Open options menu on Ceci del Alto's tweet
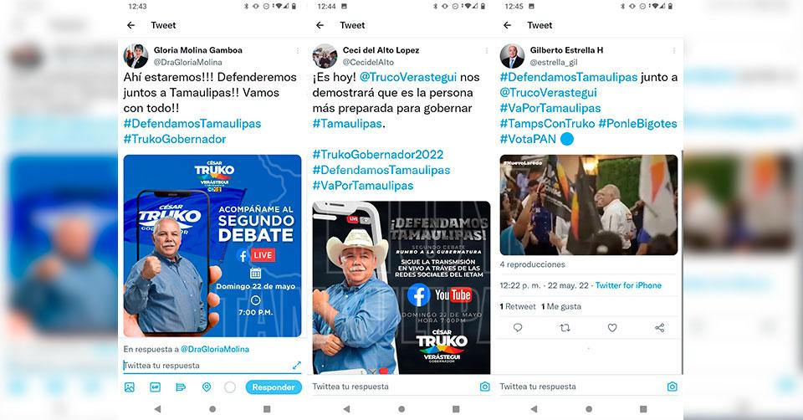Viewport: 803px width, 420px height. [487, 50]
